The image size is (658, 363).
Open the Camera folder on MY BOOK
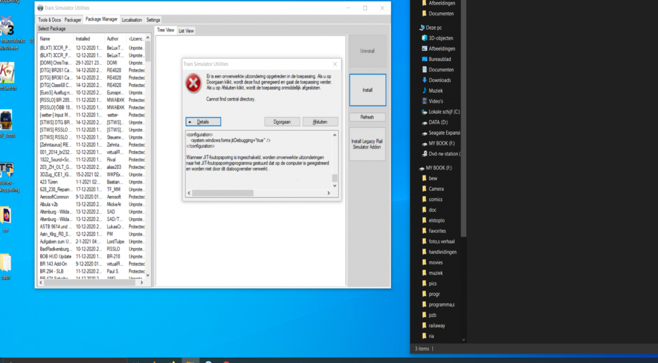[x=436, y=188]
